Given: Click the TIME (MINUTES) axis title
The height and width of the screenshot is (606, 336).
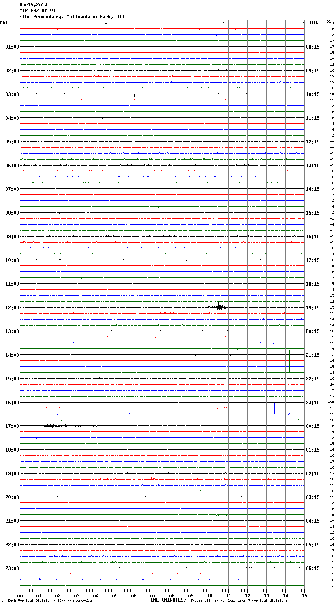Looking at the screenshot, I should [167, 600].
